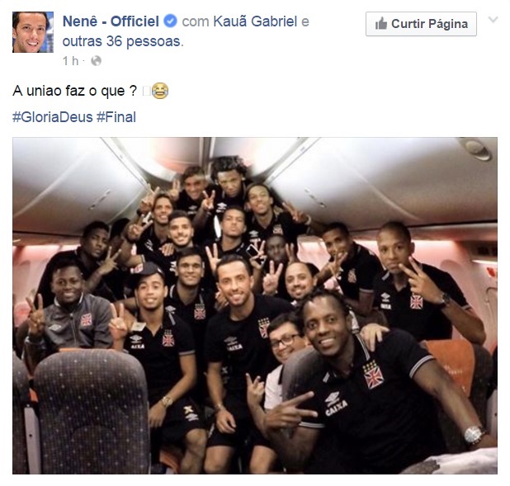Open the Nenê - Officiel page link
Screen dimensions: 510x486
[111, 21]
